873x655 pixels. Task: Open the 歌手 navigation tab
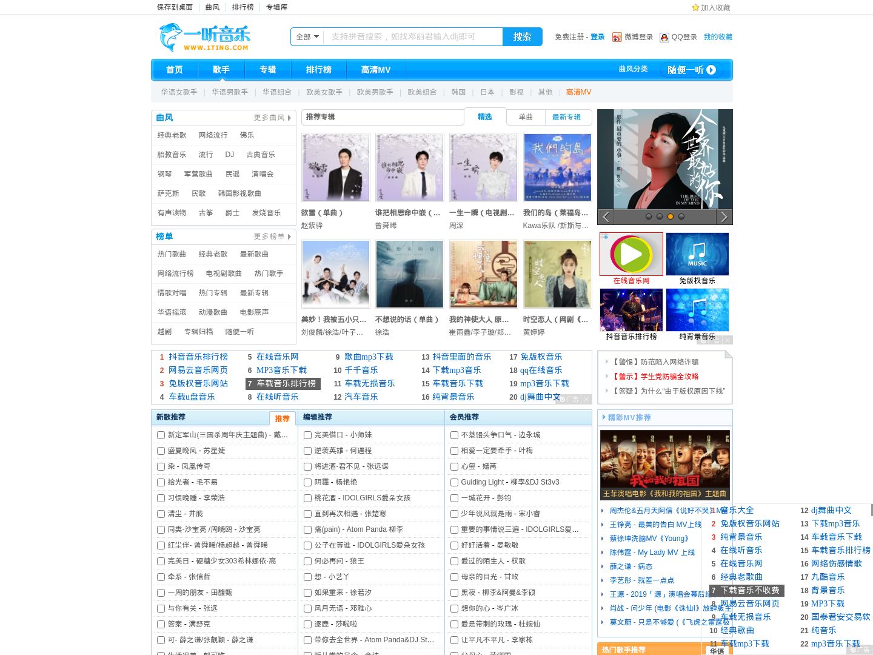221,70
